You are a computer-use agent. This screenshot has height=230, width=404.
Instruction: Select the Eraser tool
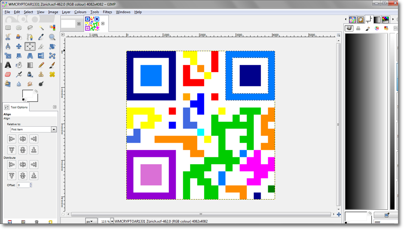(x=8, y=74)
